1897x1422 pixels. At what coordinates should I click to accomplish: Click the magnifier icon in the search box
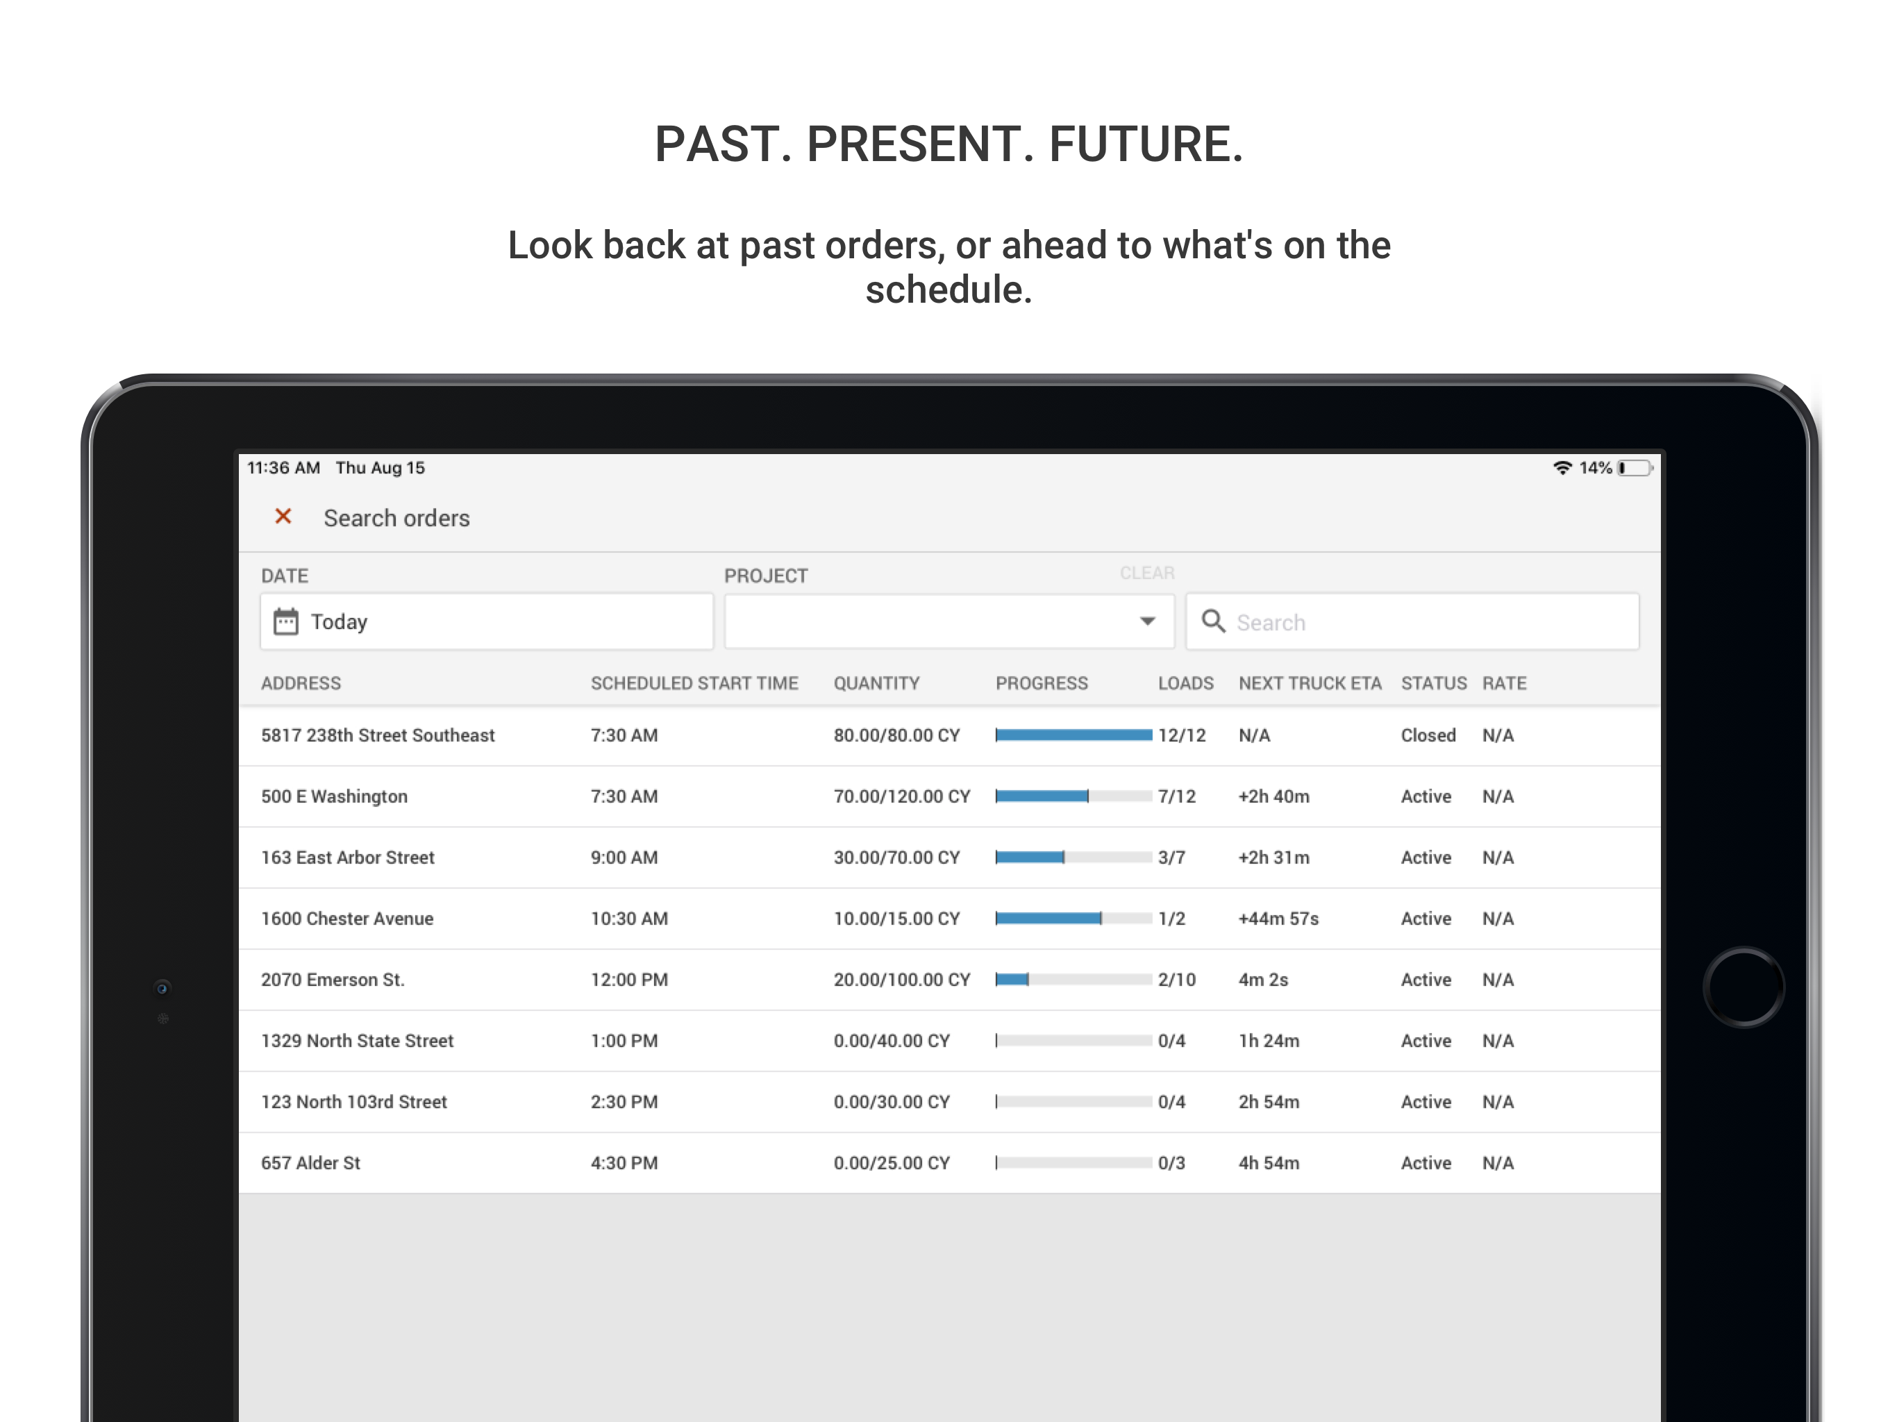(1212, 621)
